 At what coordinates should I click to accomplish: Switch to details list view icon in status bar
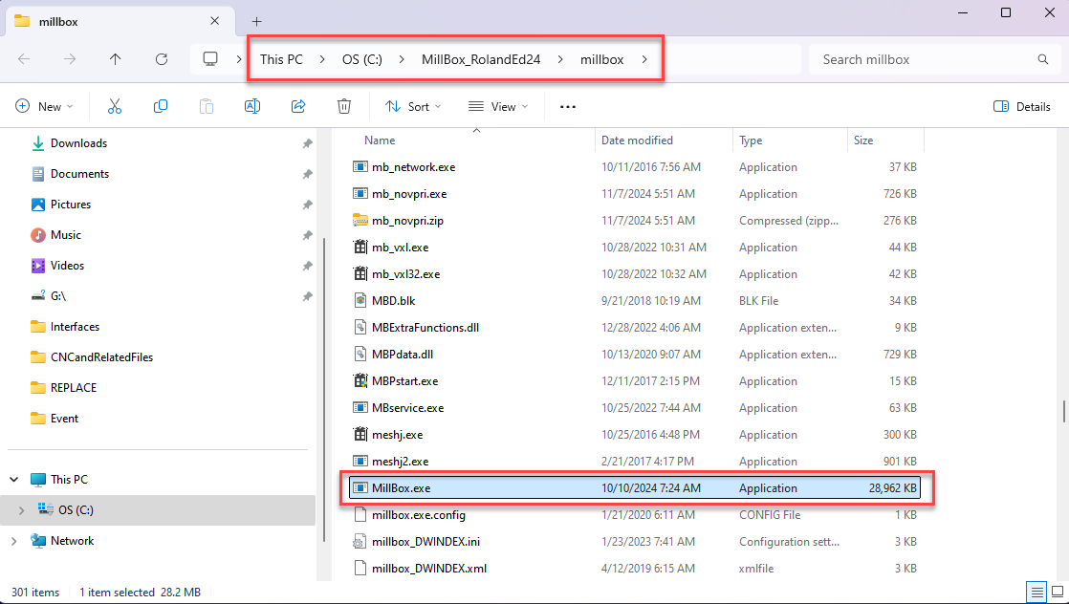pyautogui.click(x=1036, y=592)
